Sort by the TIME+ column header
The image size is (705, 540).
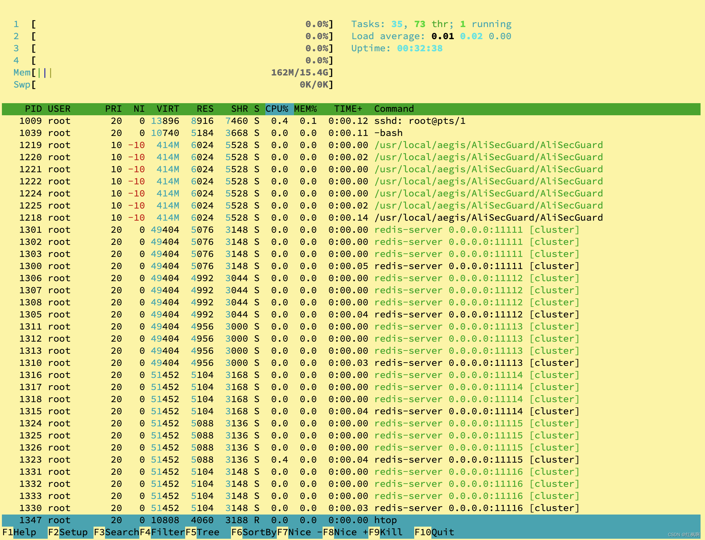point(348,109)
